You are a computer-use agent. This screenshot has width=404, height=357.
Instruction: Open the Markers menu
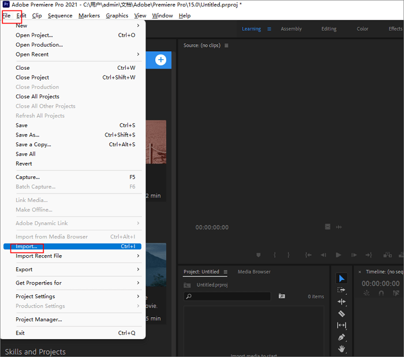point(89,16)
